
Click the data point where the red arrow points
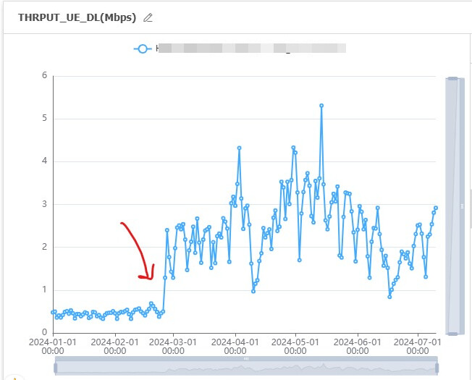coord(151,304)
